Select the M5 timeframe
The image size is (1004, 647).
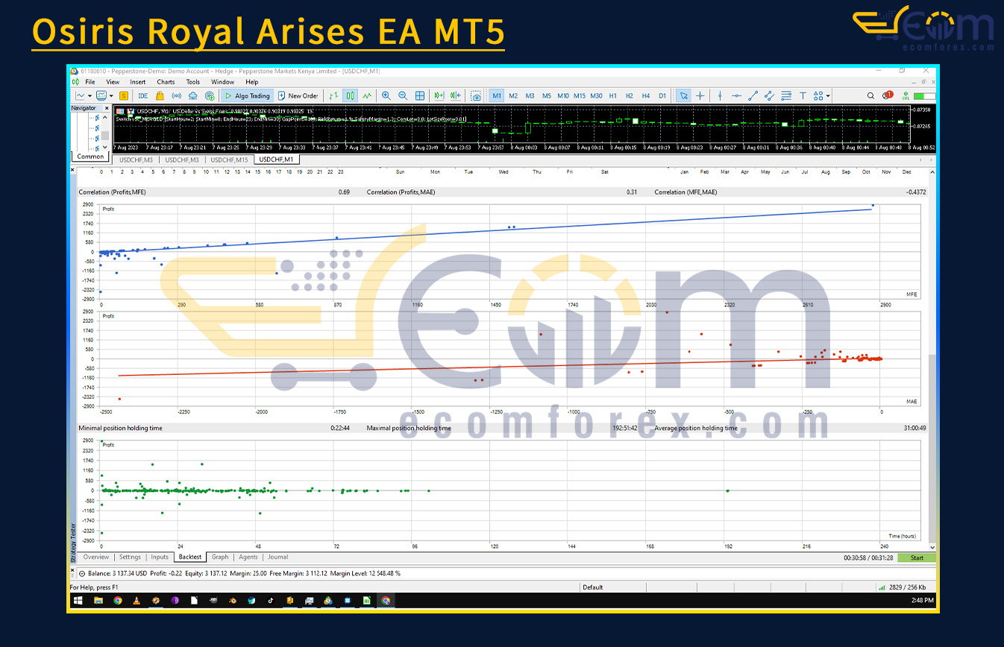point(547,95)
